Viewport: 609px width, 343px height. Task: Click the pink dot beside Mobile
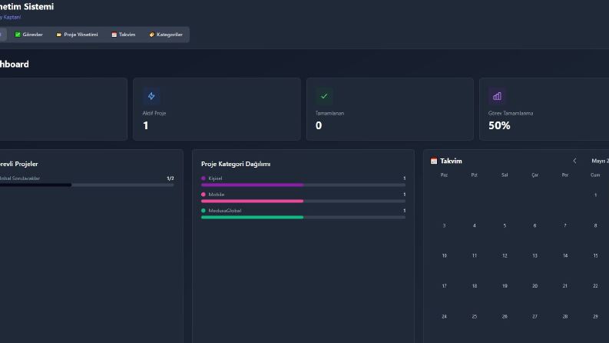click(x=204, y=195)
